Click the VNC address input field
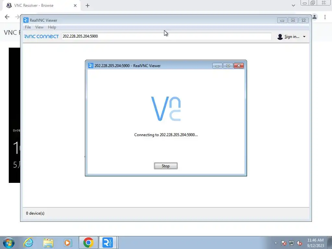The image size is (332, 249). click(x=166, y=36)
